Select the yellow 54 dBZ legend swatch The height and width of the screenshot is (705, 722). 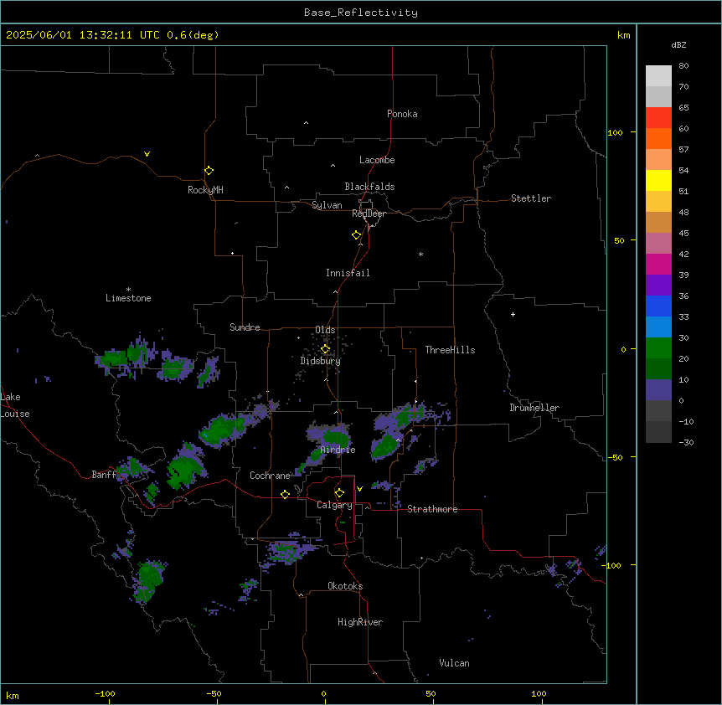[658, 180]
